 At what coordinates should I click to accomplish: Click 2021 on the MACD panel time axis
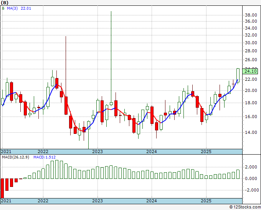6,201
